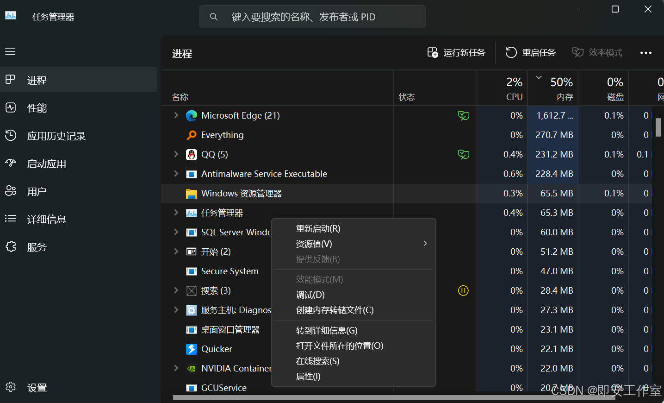
Task: Click efficiency leaf icon on QQ row
Action: 463,155
